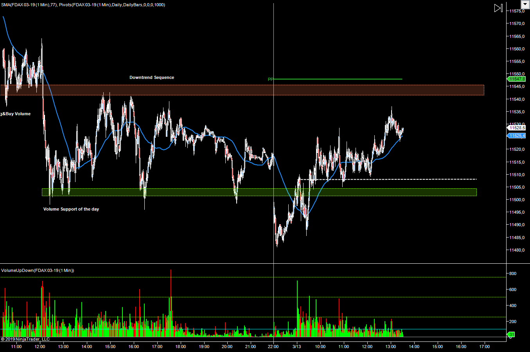Click the 800 level on volume axis
Screen dimensions: 530x352
pyautogui.click(x=512, y=274)
